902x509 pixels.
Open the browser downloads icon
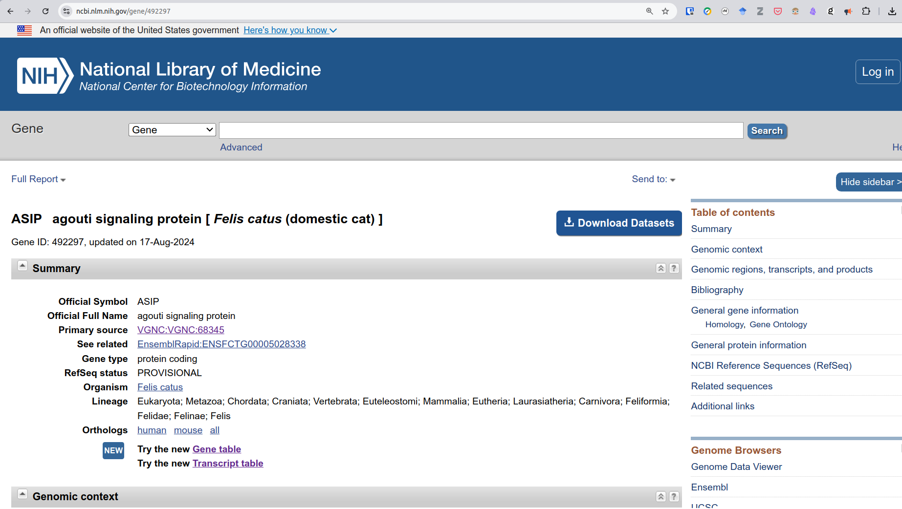pyautogui.click(x=892, y=11)
